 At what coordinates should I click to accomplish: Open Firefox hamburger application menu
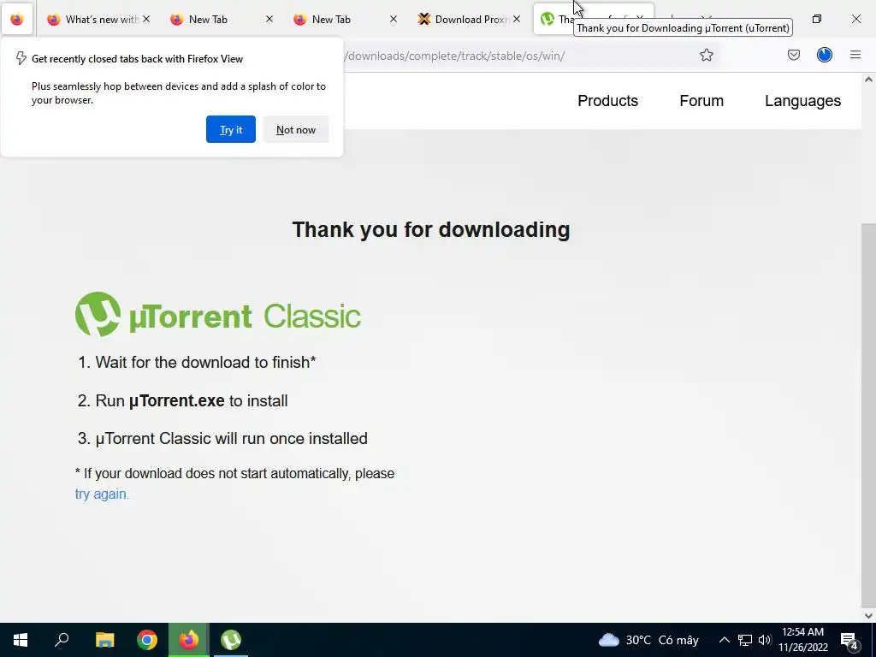coord(855,55)
